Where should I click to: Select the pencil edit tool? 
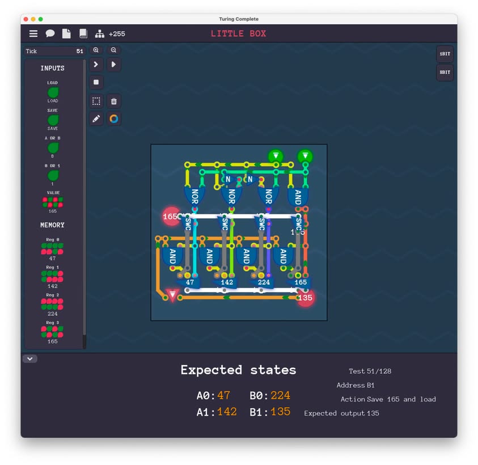pyautogui.click(x=96, y=119)
